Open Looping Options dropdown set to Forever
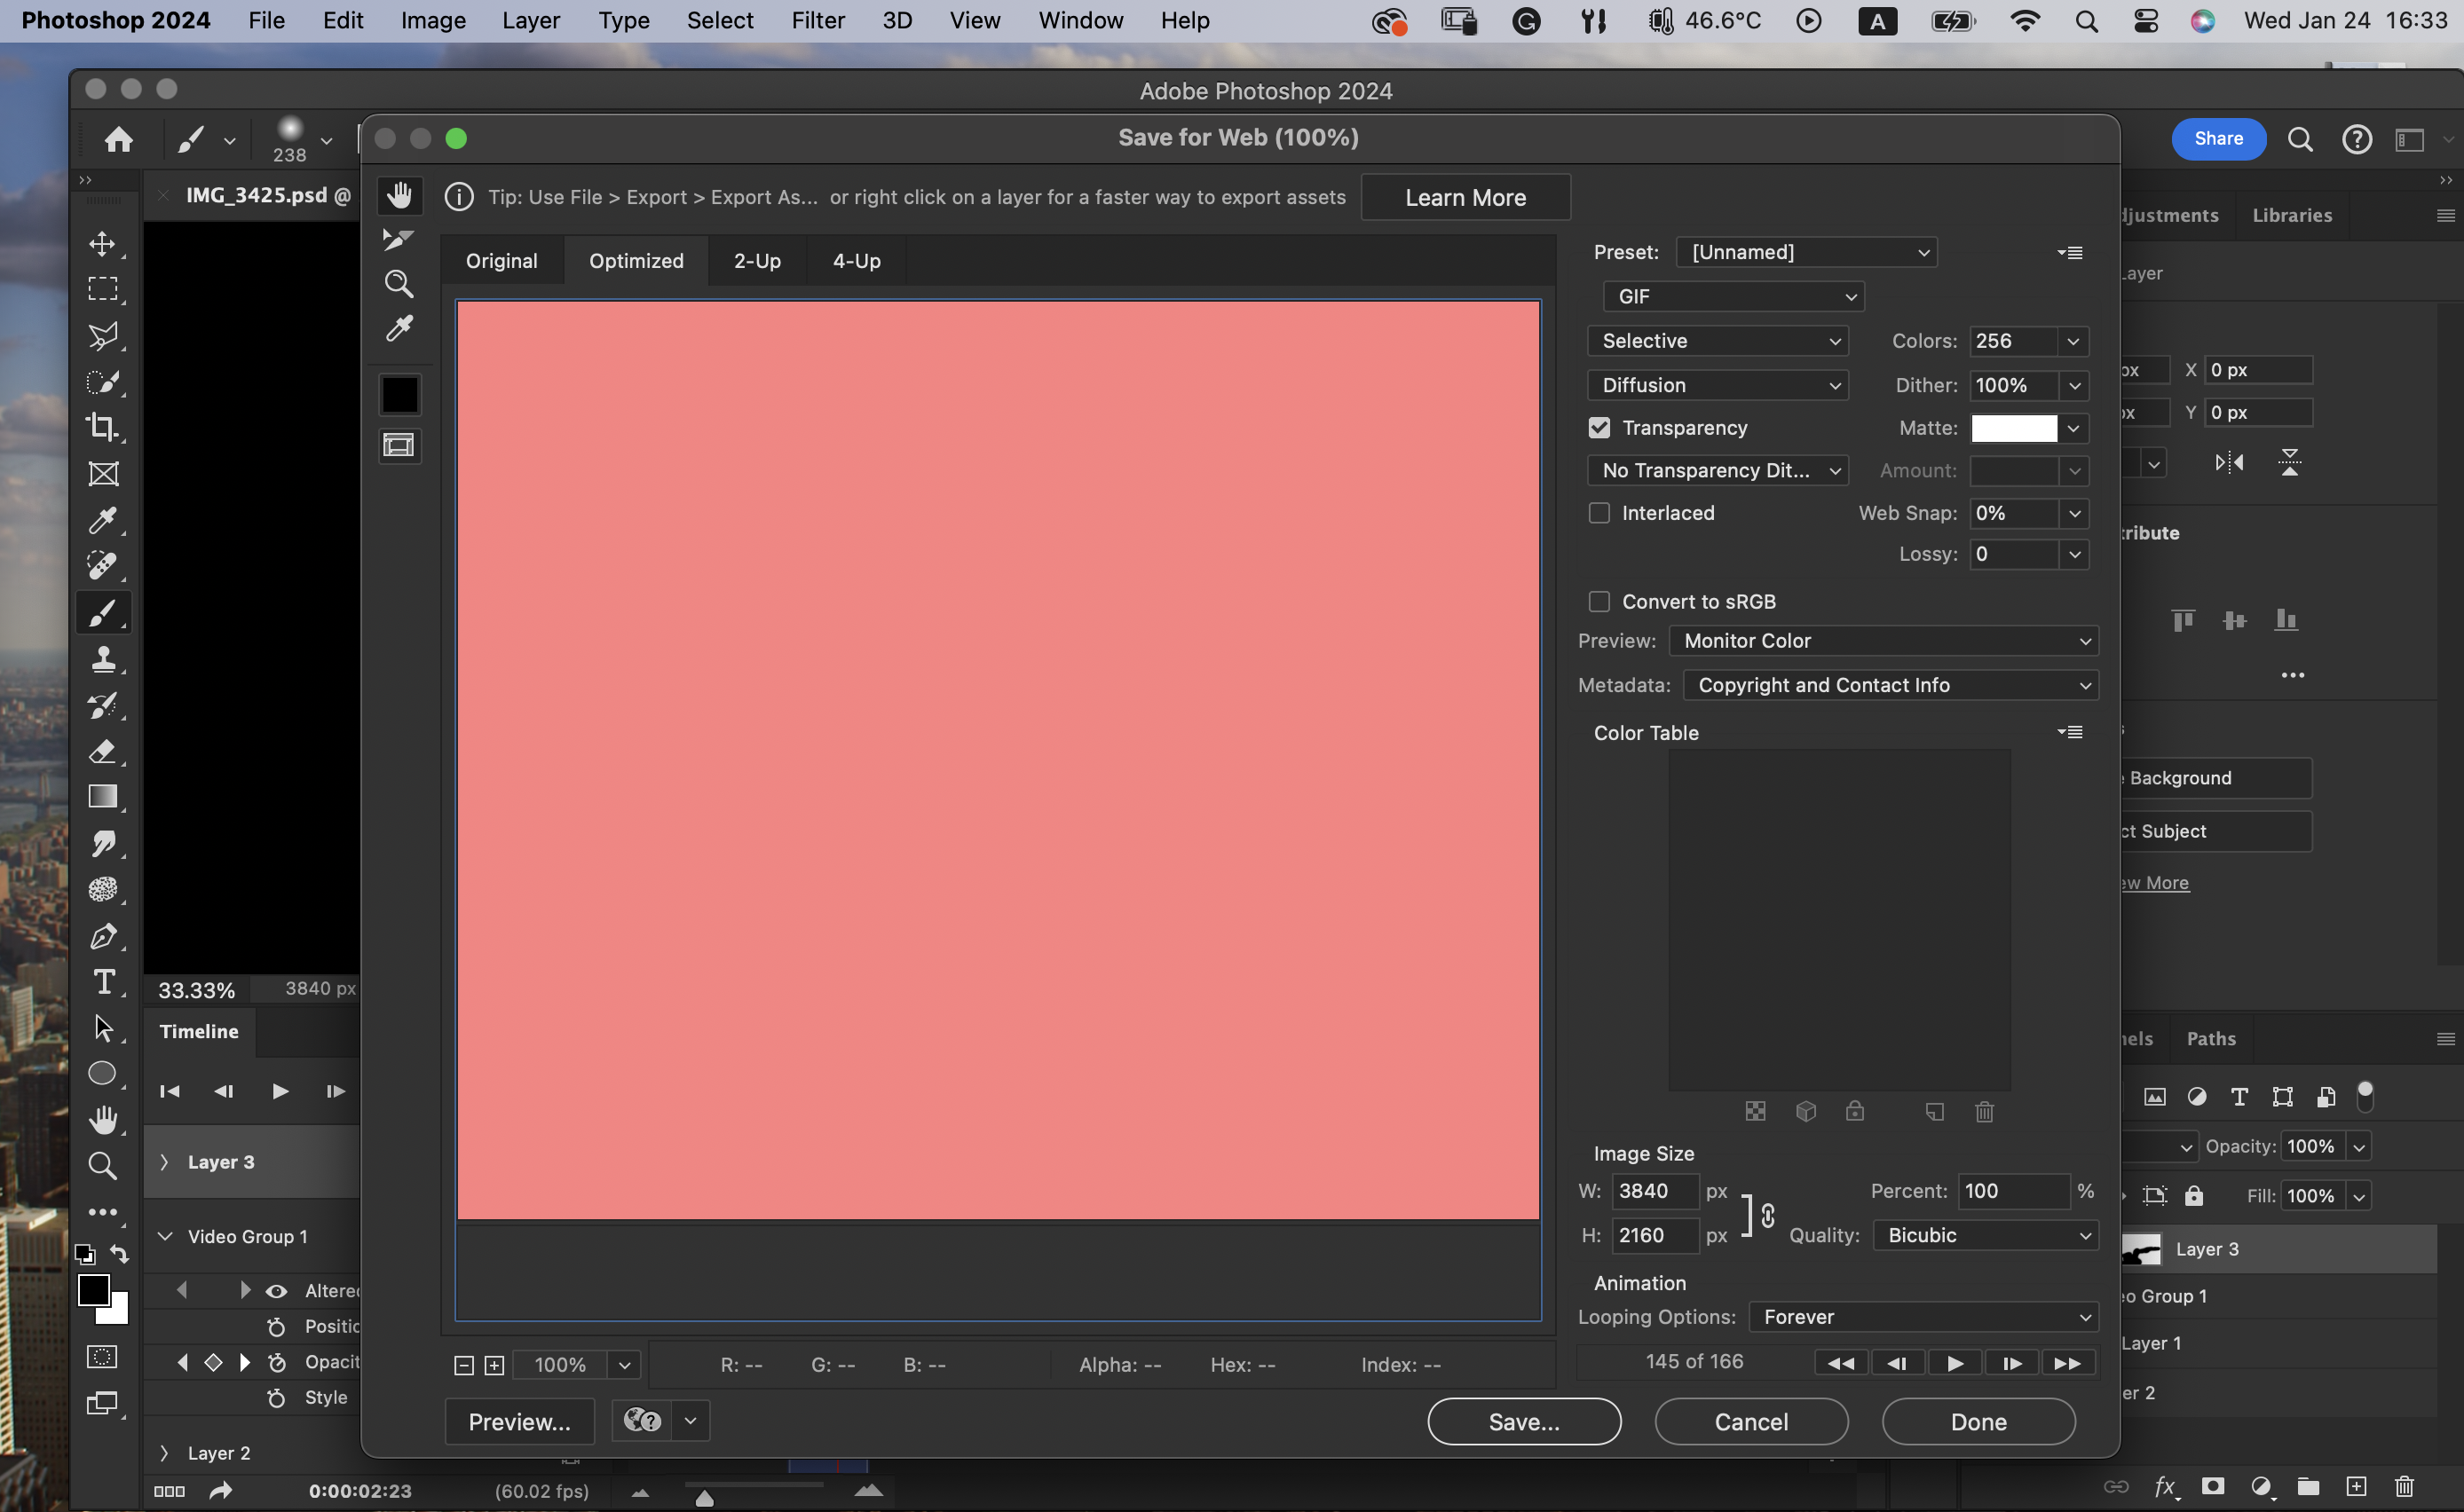Screen dimensions: 2464x1512 click(1923, 1317)
